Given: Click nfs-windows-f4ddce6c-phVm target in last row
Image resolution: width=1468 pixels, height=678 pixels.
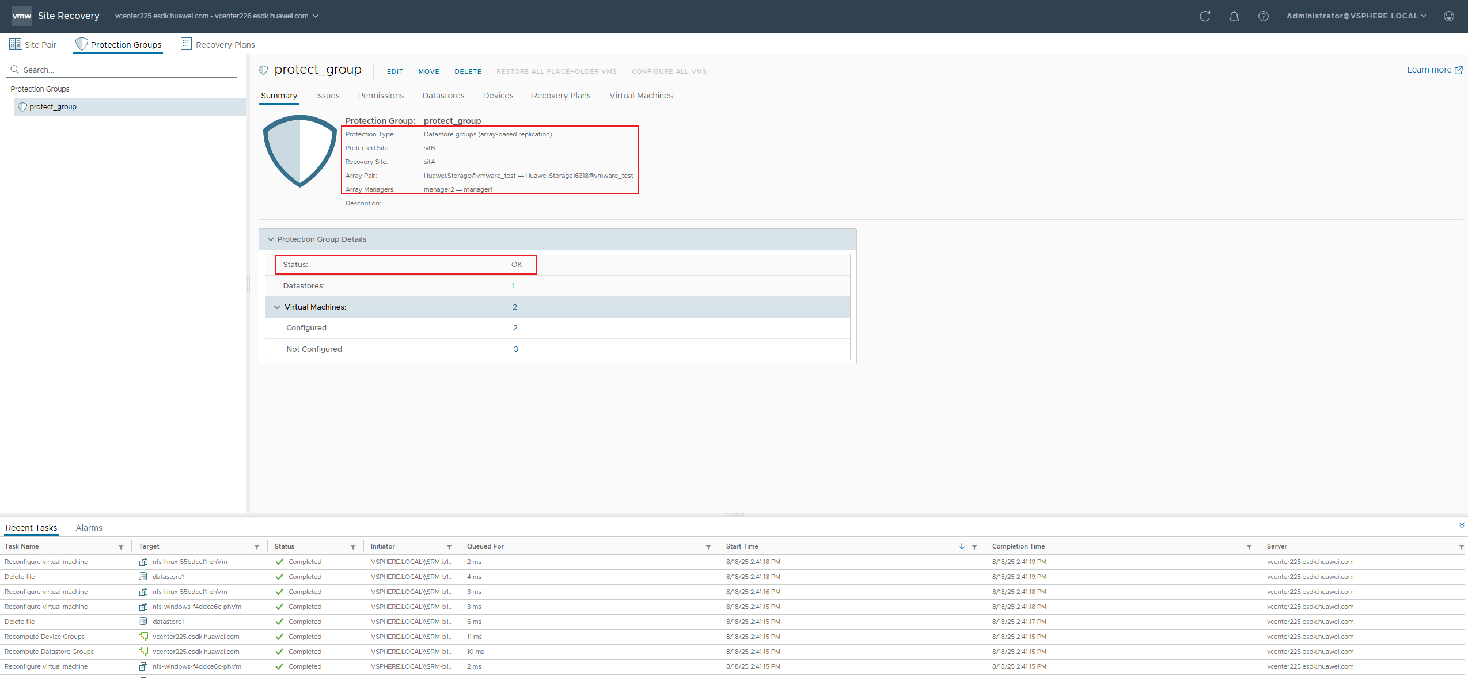Looking at the screenshot, I should [197, 666].
